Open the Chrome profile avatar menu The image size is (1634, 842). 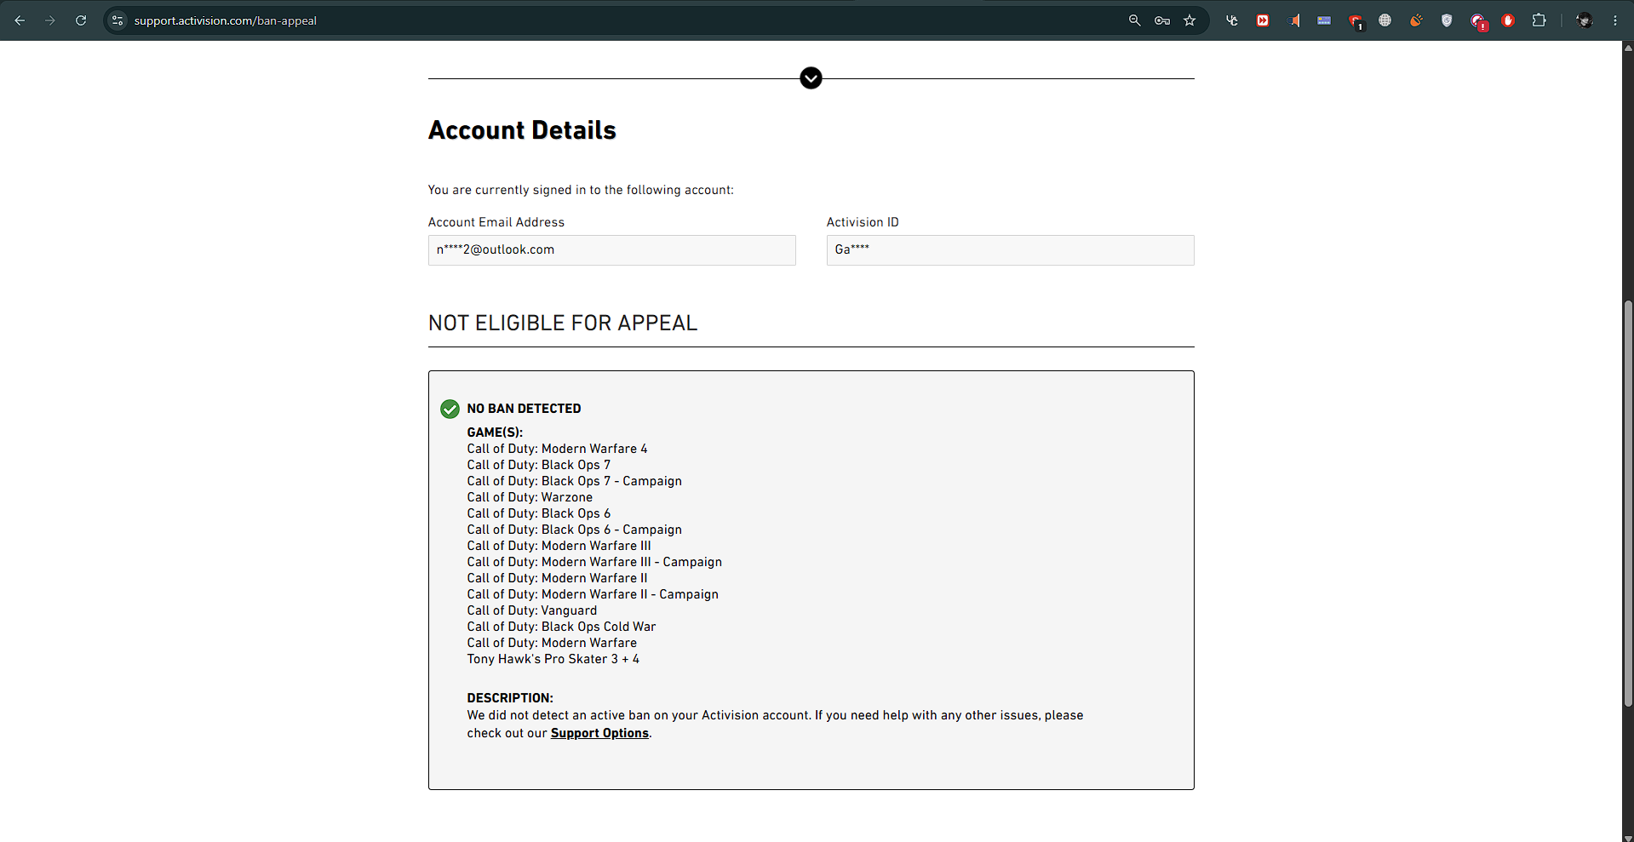1585,20
